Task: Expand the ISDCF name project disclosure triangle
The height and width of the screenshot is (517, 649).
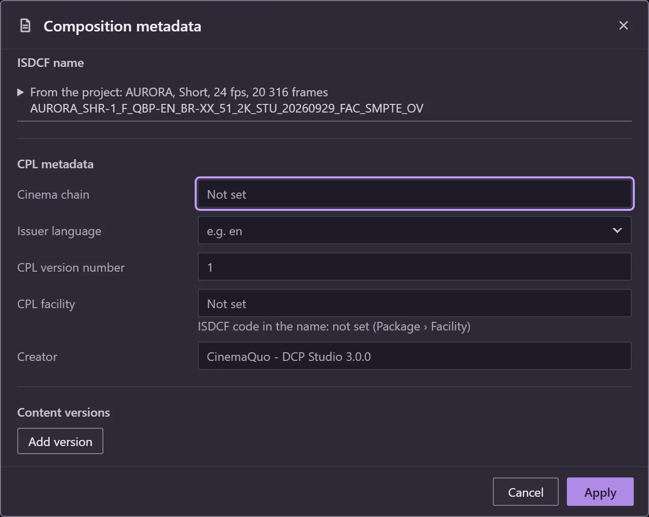Action: [x=20, y=92]
